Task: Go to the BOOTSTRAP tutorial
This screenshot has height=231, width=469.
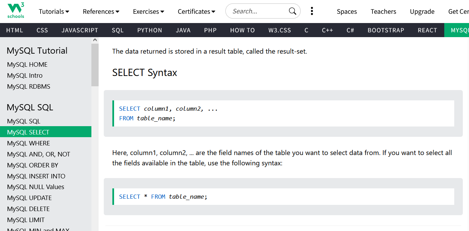Action: (386, 30)
